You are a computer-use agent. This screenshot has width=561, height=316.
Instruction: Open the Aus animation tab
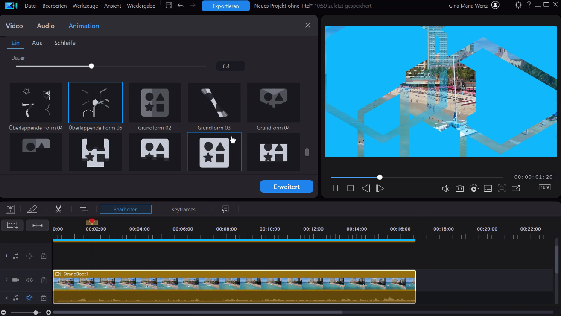[x=37, y=43]
